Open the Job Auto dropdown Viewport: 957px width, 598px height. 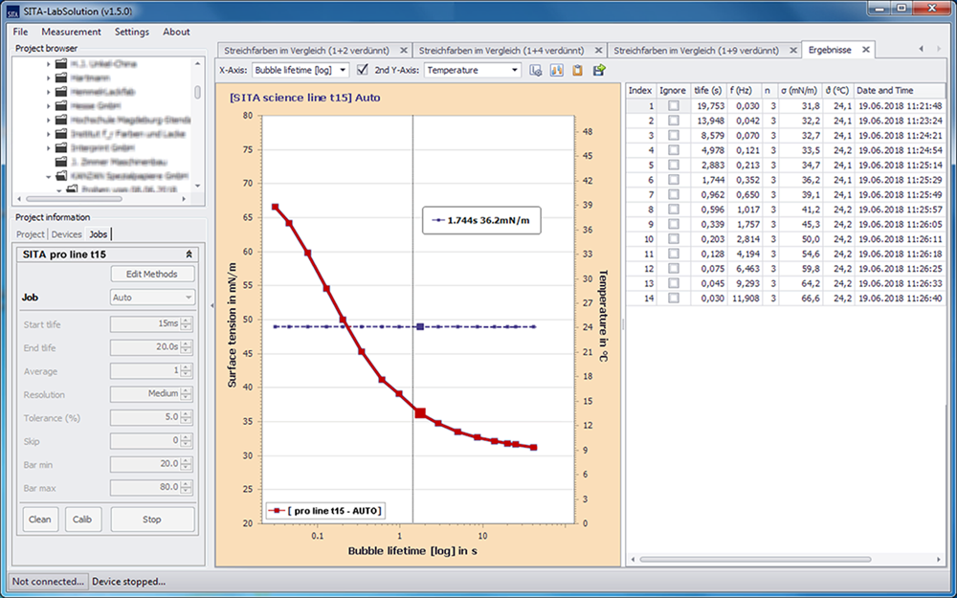pos(152,298)
